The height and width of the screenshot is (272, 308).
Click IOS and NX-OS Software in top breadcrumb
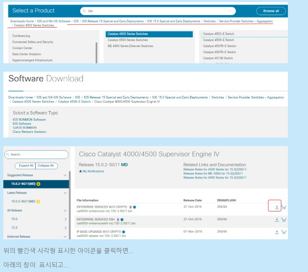(x=54, y=21)
